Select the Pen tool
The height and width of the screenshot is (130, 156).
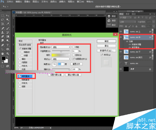click(x=2, y=45)
